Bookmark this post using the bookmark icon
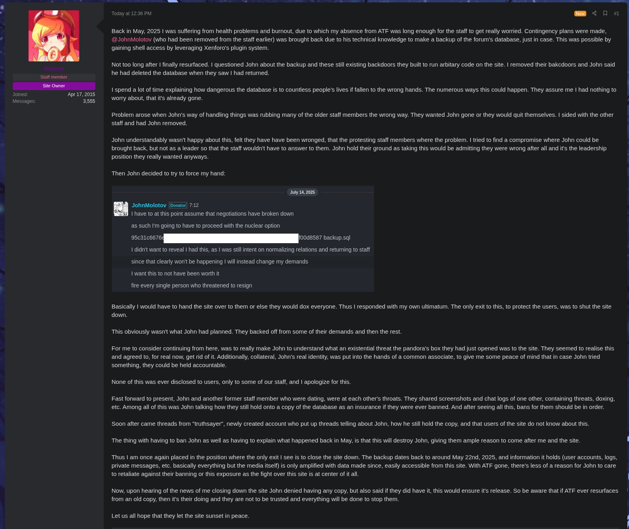Viewport: 629px width, 529px height. coord(605,13)
